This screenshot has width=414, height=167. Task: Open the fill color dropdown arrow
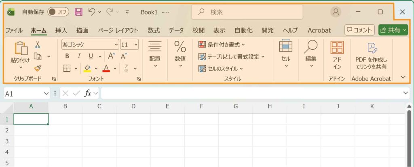click(96, 69)
